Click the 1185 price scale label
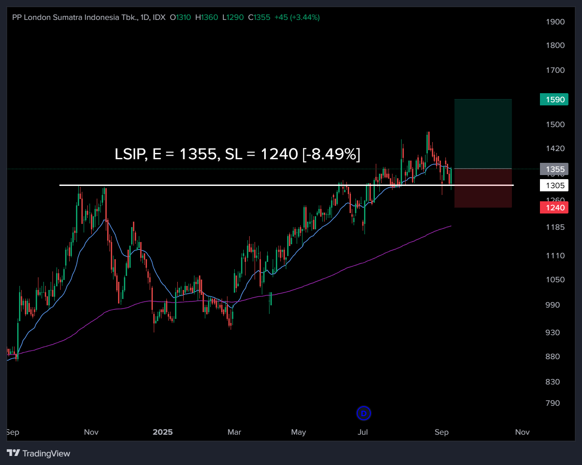 click(555, 227)
